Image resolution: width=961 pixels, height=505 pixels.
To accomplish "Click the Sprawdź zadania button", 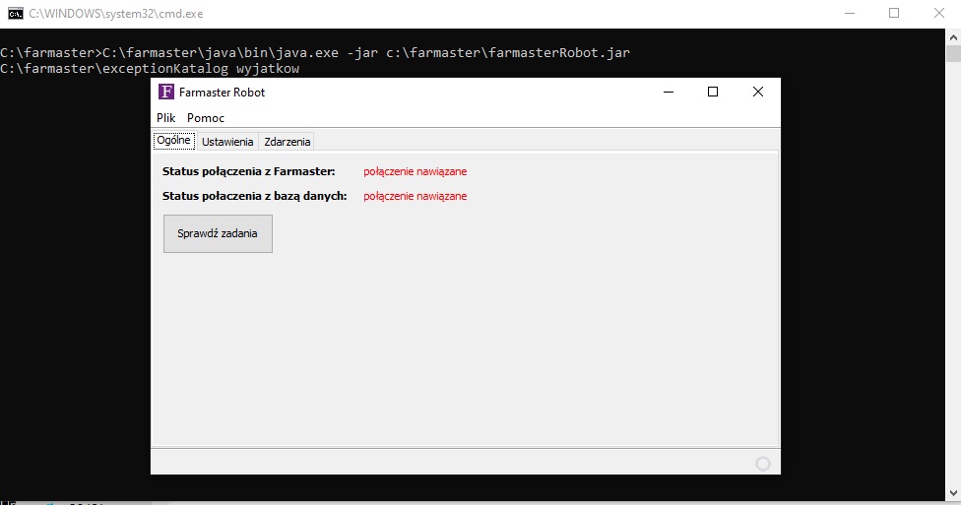I will (x=218, y=233).
